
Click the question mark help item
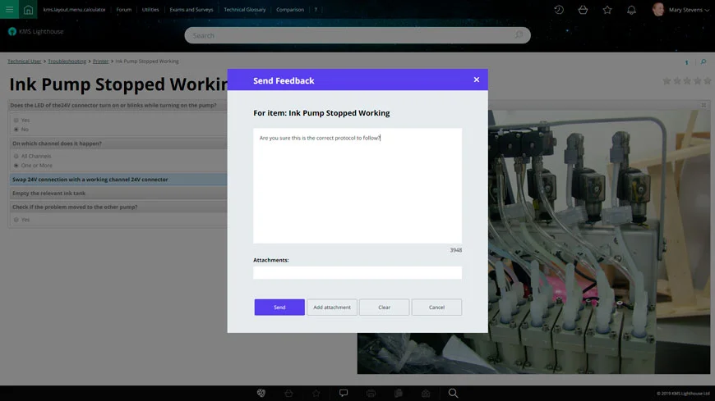pos(316,10)
